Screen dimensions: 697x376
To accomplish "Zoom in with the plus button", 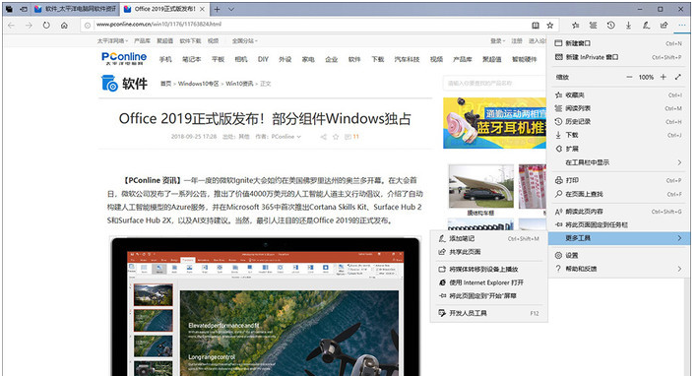I will coord(663,77).
